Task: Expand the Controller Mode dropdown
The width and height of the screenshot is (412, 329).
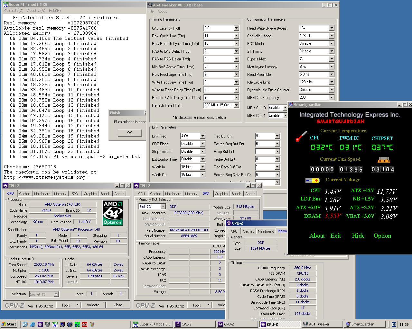Action: pyautogui.click(x=332, y=36)
